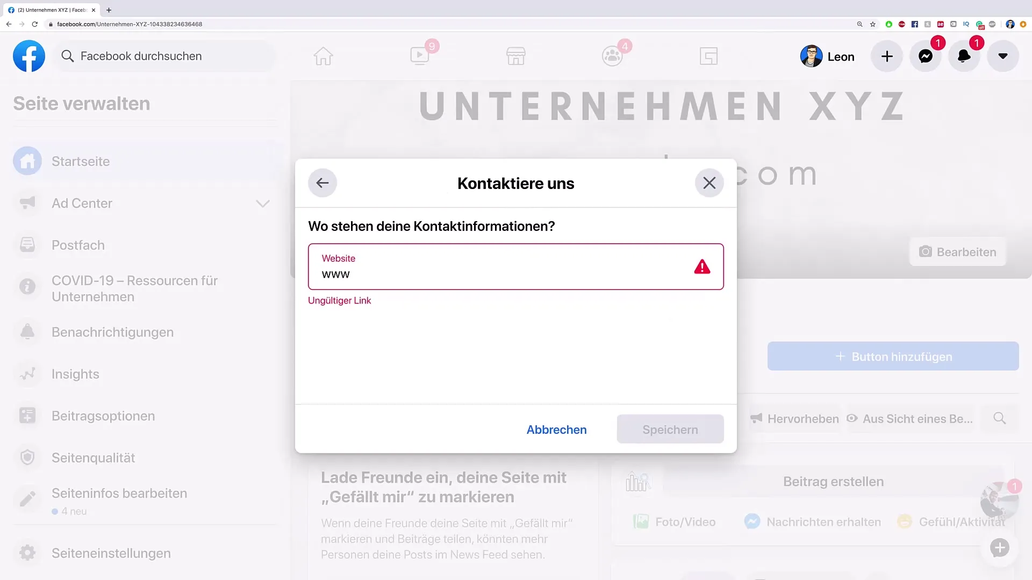Image resolution: width=1032 pixels, height=580 pixels.
Task: Open Messenger notifications icon
Action: (x=926, y=56)
